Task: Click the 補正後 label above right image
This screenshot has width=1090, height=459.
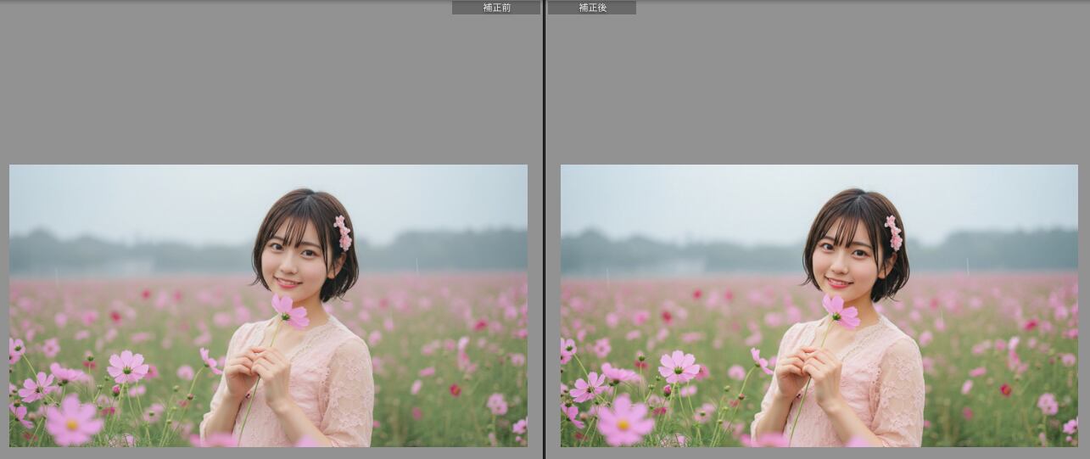Action: [592, 8]
